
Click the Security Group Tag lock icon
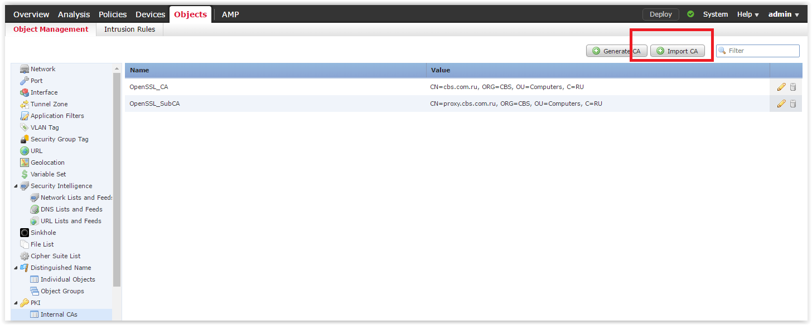tap(25, 139)
